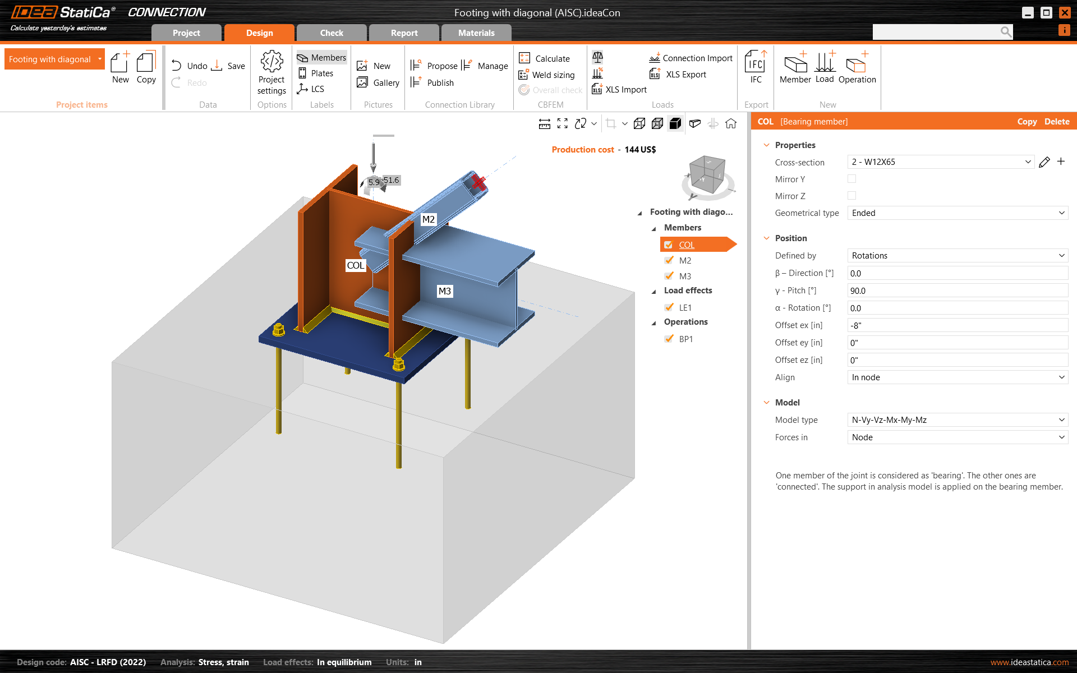Open the Cross-section dropdown
Screen dimensions: 1077x673
(1028, 162)
